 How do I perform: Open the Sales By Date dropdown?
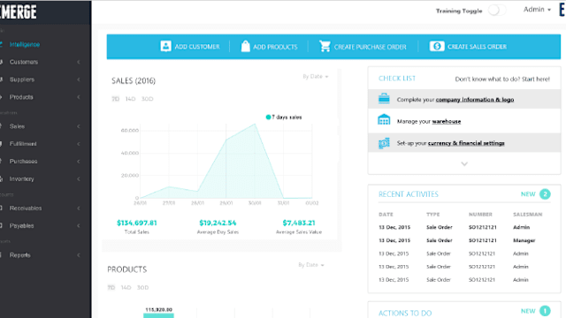point(316,77)
